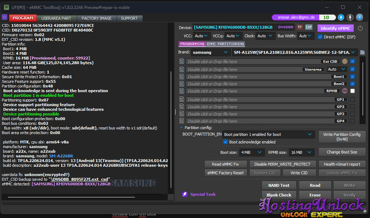This screenshot has width=370, height=218.
Task: Uncheck the Userarea partition checkbox
Action: (x=352, y=69)
